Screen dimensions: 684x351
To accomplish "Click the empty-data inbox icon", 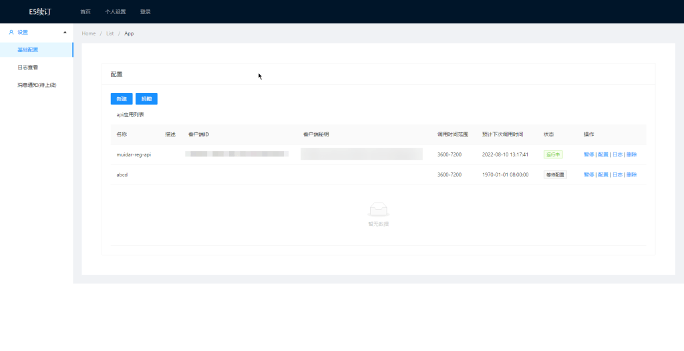I will [378, 210].
